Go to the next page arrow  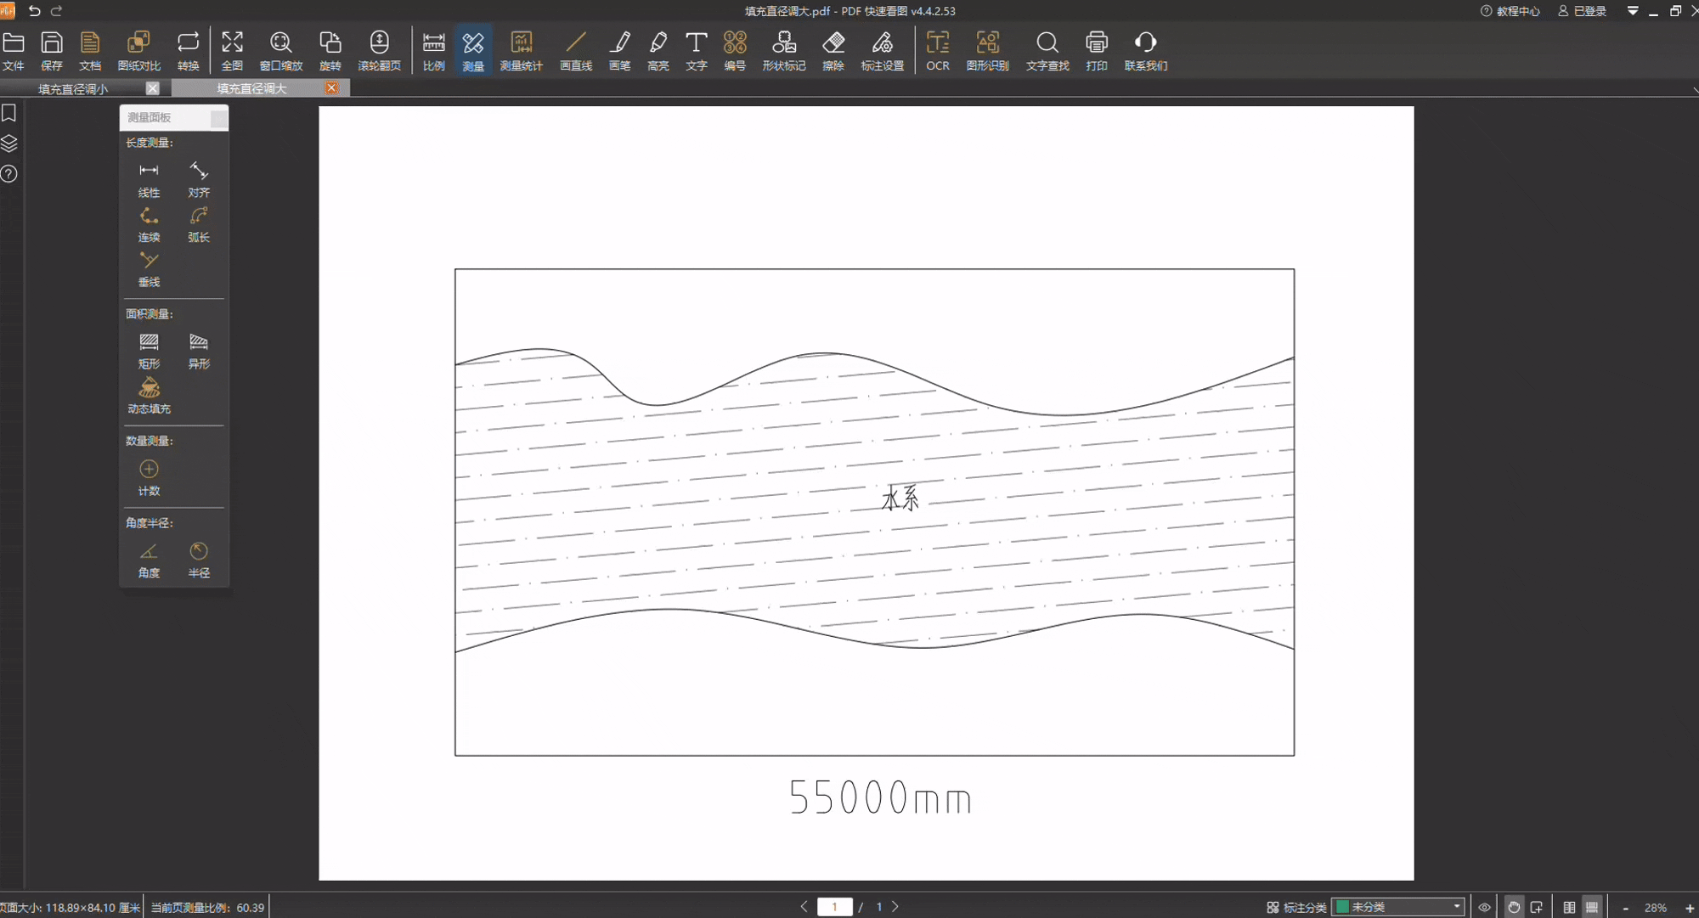[x=895, y=907]
